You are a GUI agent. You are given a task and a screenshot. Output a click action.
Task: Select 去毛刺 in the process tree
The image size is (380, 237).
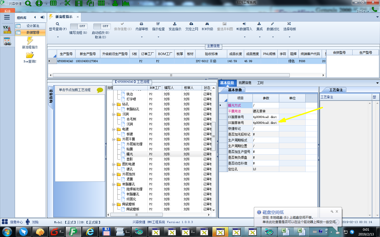[x=131, y=119]
